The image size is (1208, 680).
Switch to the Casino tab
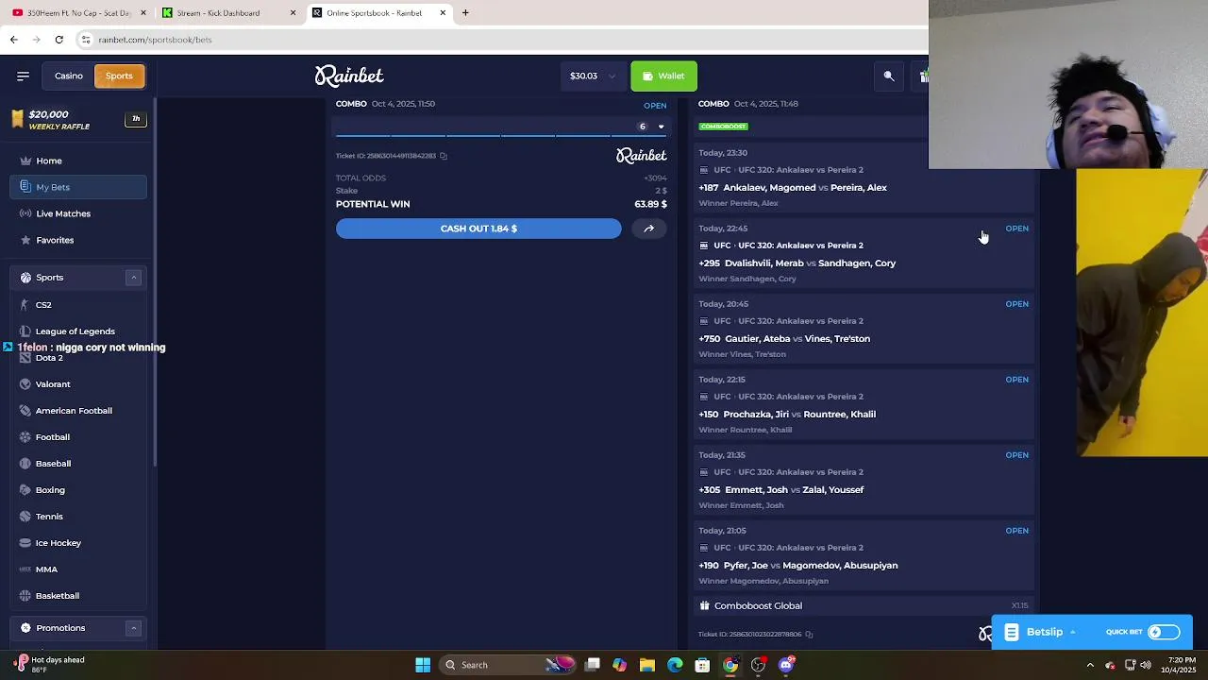pyautogui.click(x=68, y=76)
